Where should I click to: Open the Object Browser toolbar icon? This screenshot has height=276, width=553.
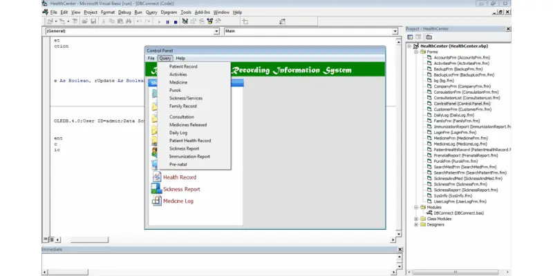point(210,21)
